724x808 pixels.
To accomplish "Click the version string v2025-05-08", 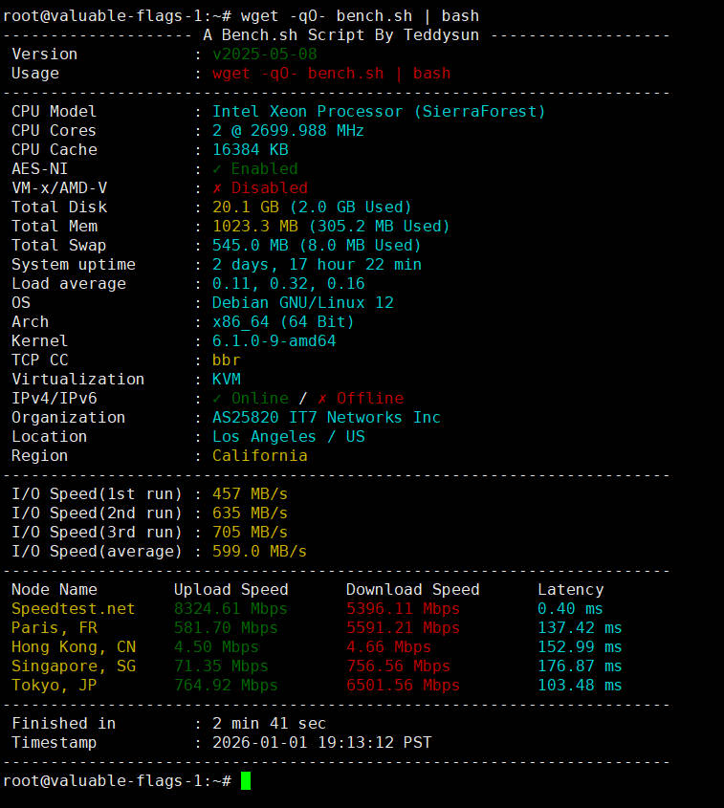I will [x=264, y=55].
